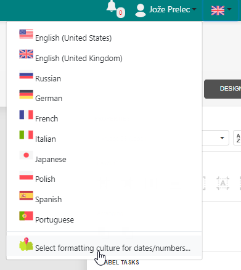Viewport: 241px width, 270px height.
Task: Open the combo box arrow beside the sort button
Action: point(222,137)
